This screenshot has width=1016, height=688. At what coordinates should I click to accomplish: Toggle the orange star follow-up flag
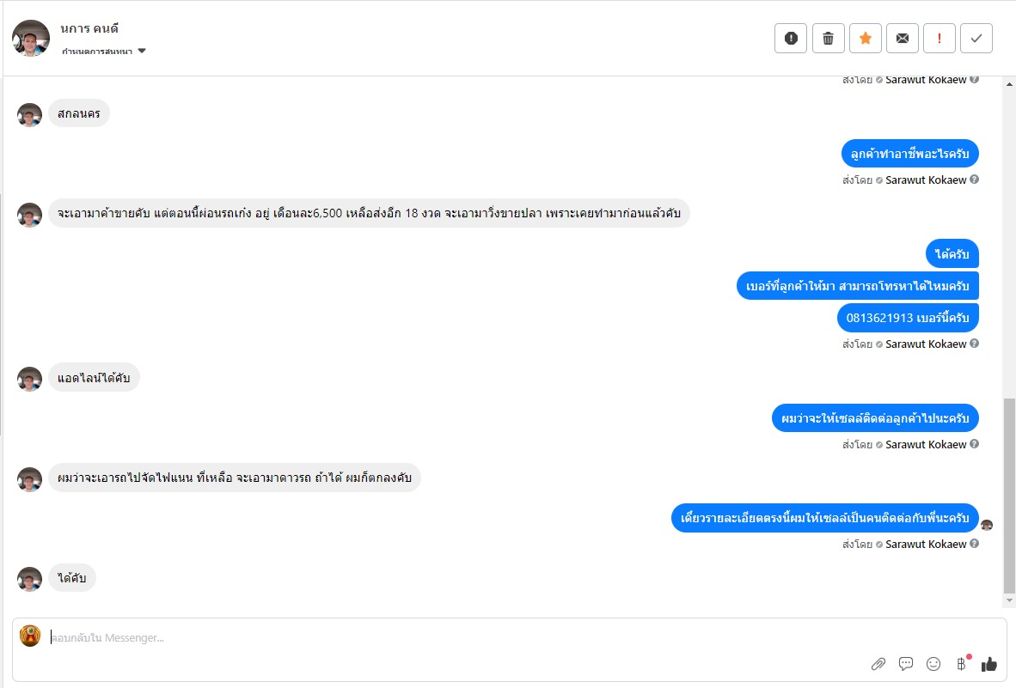click(866, 38)
